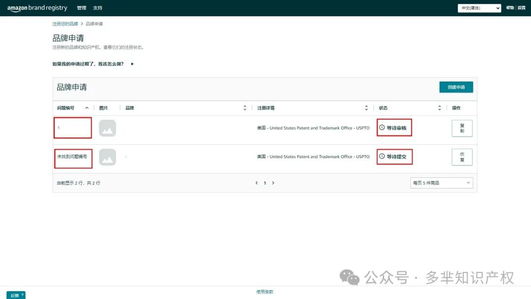Click the 反馈 feedback button
Viewport: 531px width, 299px height.
(15, 296)
